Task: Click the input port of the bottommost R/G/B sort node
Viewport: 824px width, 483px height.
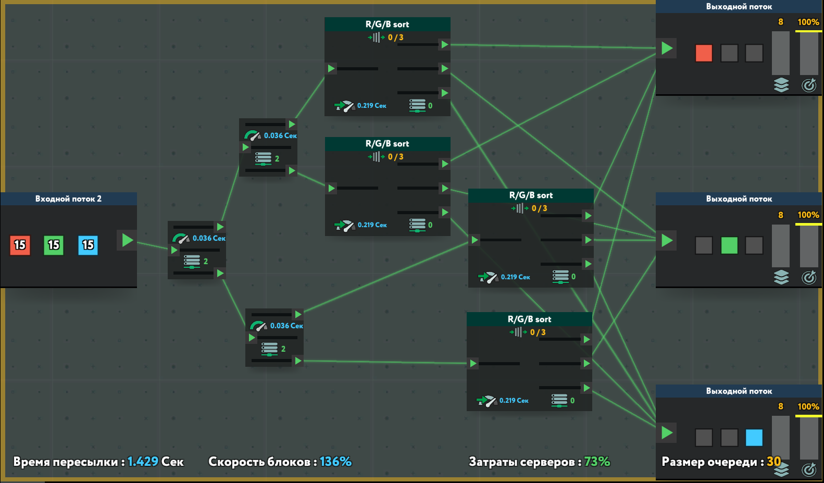Action: tap(473, 363)
